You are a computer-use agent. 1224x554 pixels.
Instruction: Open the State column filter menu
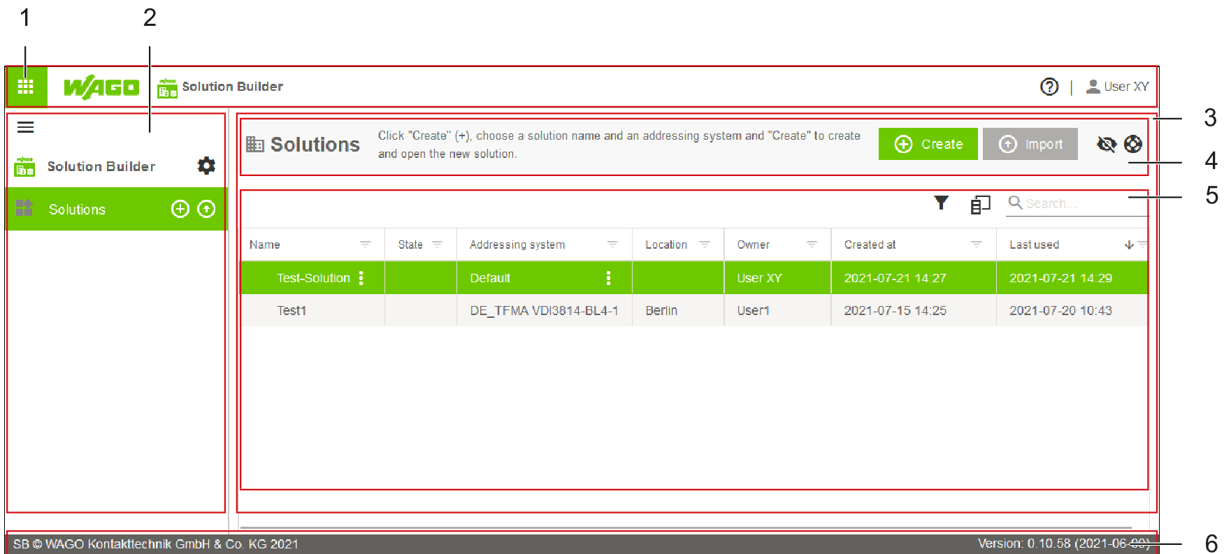pos(437,245)
